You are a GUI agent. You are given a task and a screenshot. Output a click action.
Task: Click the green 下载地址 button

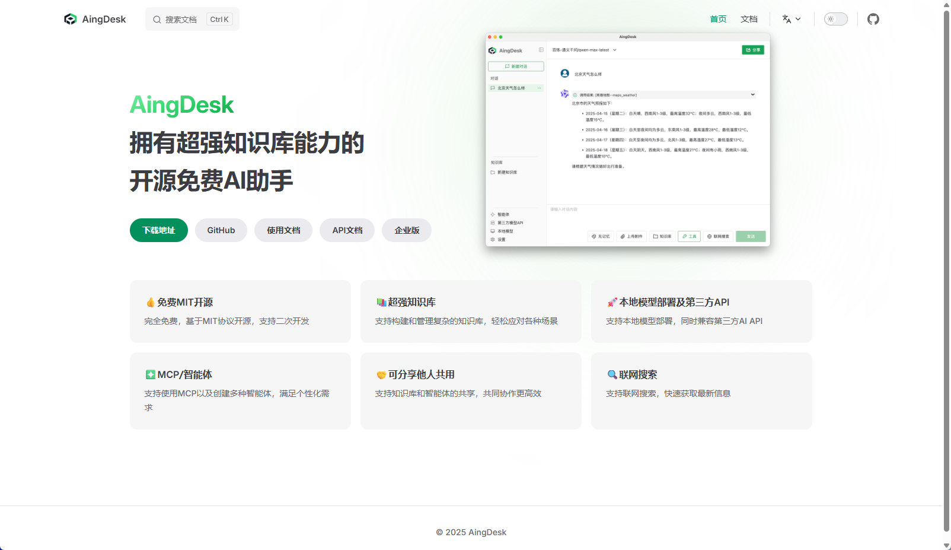158,230
